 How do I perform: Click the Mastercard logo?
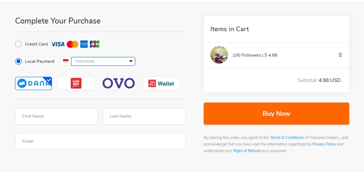click(x=73, y=44)
